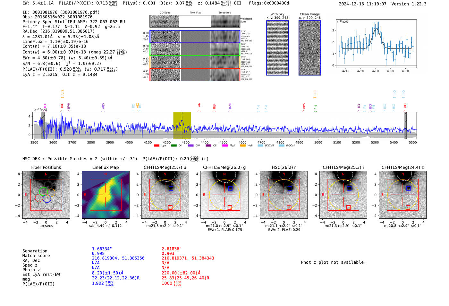This screenshot has width=449, height=306.
Task: Click the 'Obs: 20180516v022_3001081976' line
Action: click(x=57, y=17)
